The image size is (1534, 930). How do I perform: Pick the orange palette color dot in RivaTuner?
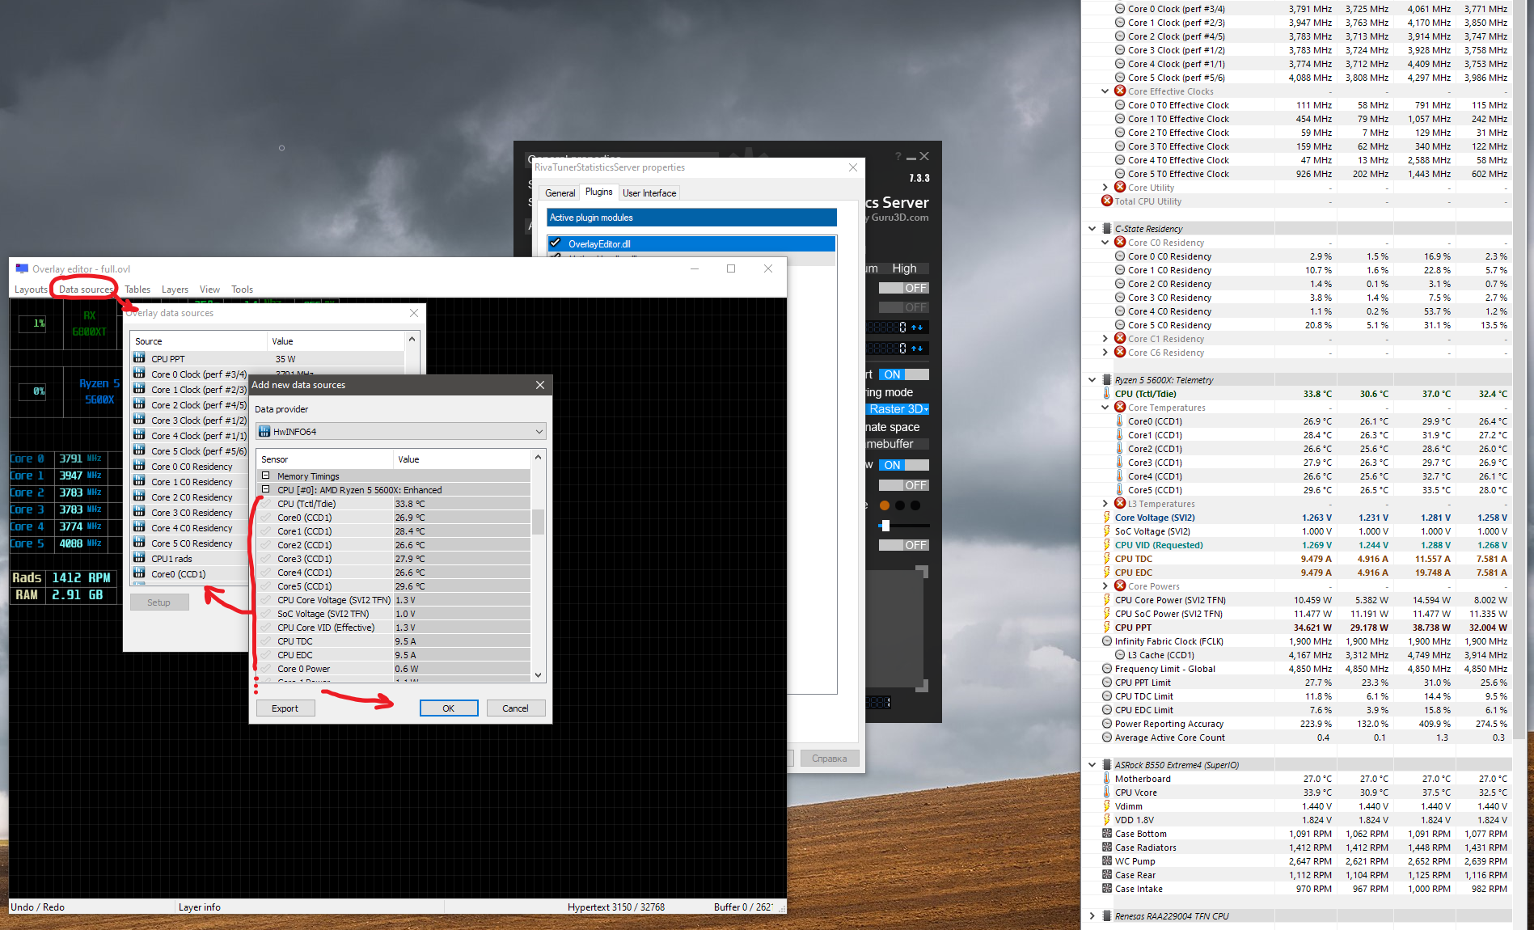(x=885, y=505)
